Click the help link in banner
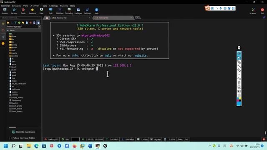 click(108, 55)
